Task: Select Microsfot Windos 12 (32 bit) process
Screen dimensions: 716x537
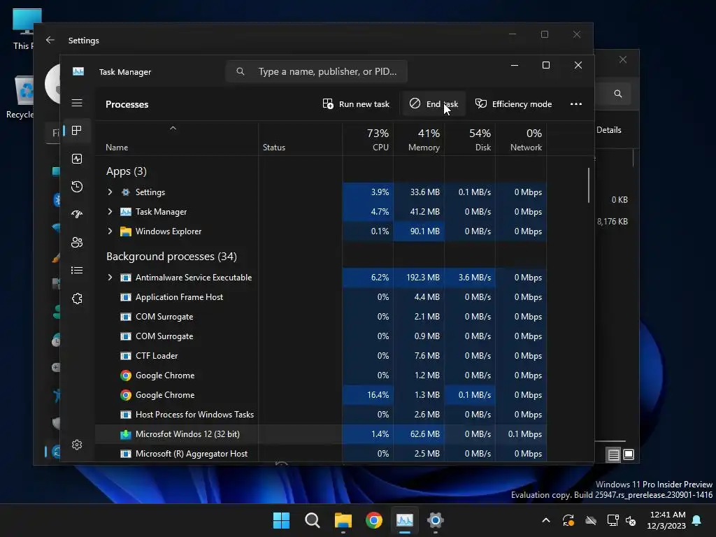Action: 322,434
